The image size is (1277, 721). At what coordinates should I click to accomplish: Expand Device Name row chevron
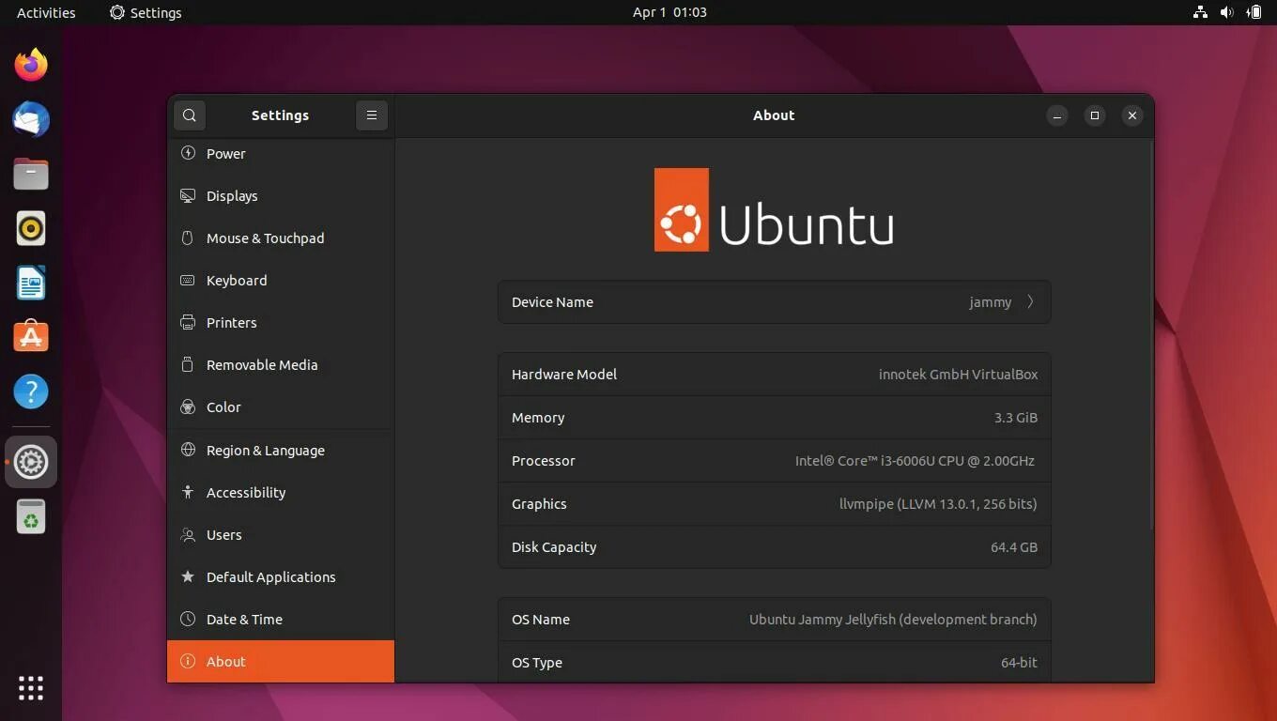1030,301
